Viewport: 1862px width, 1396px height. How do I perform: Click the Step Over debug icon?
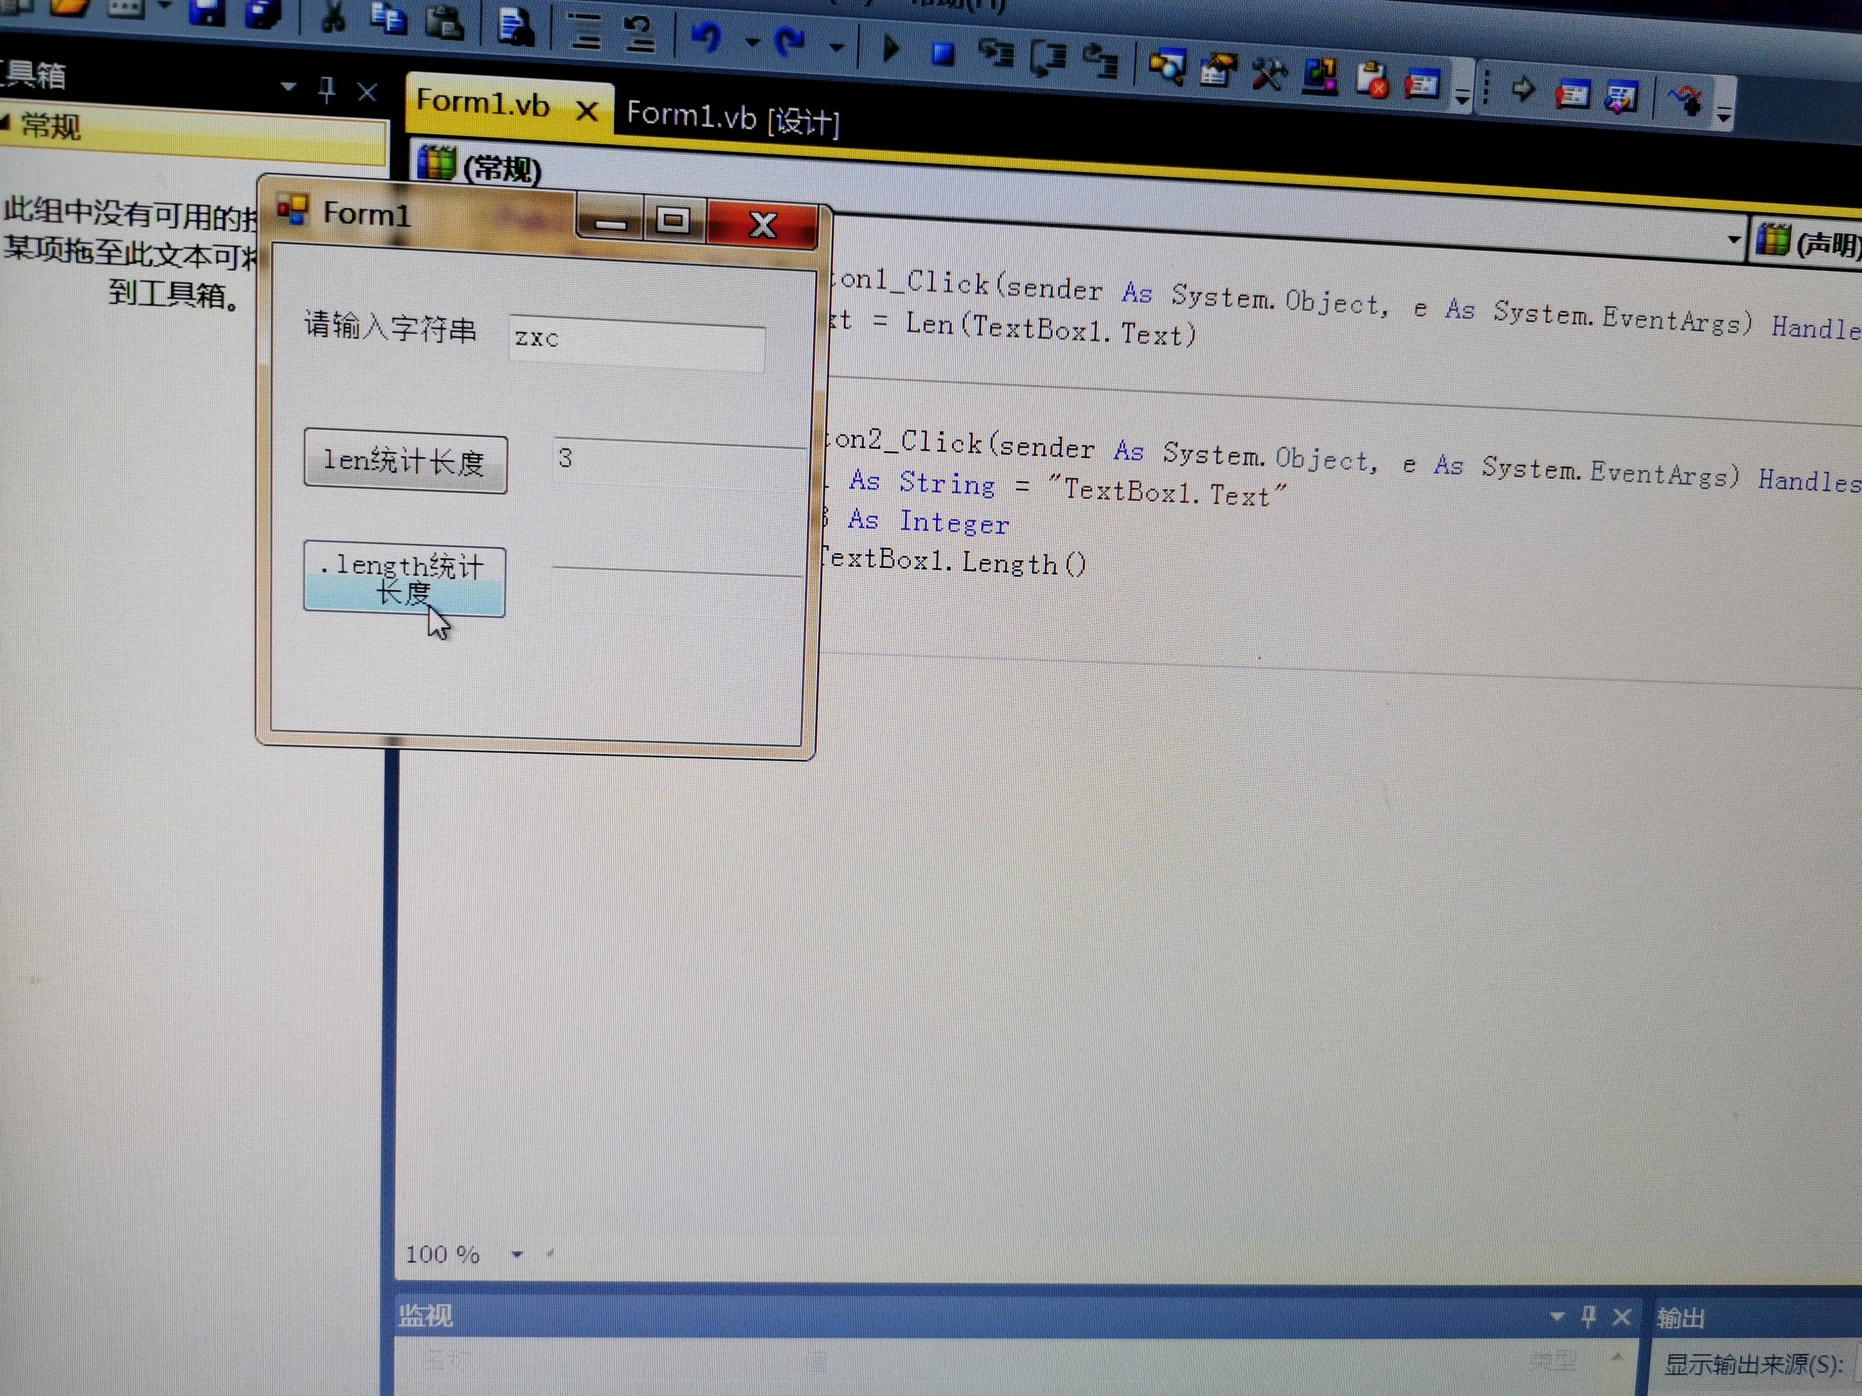pyautogui.click(x=1048, y=60)
